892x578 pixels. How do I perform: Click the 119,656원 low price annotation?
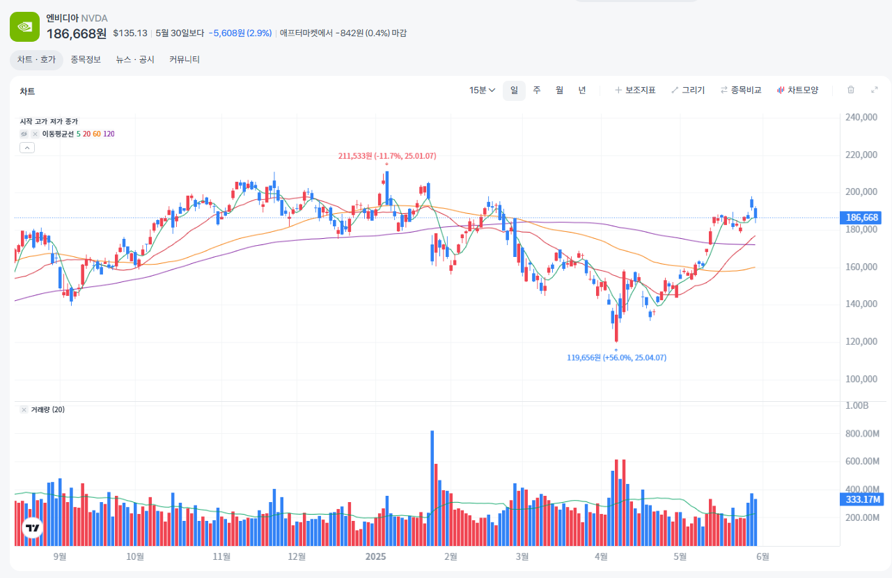(x=616, y=357)
